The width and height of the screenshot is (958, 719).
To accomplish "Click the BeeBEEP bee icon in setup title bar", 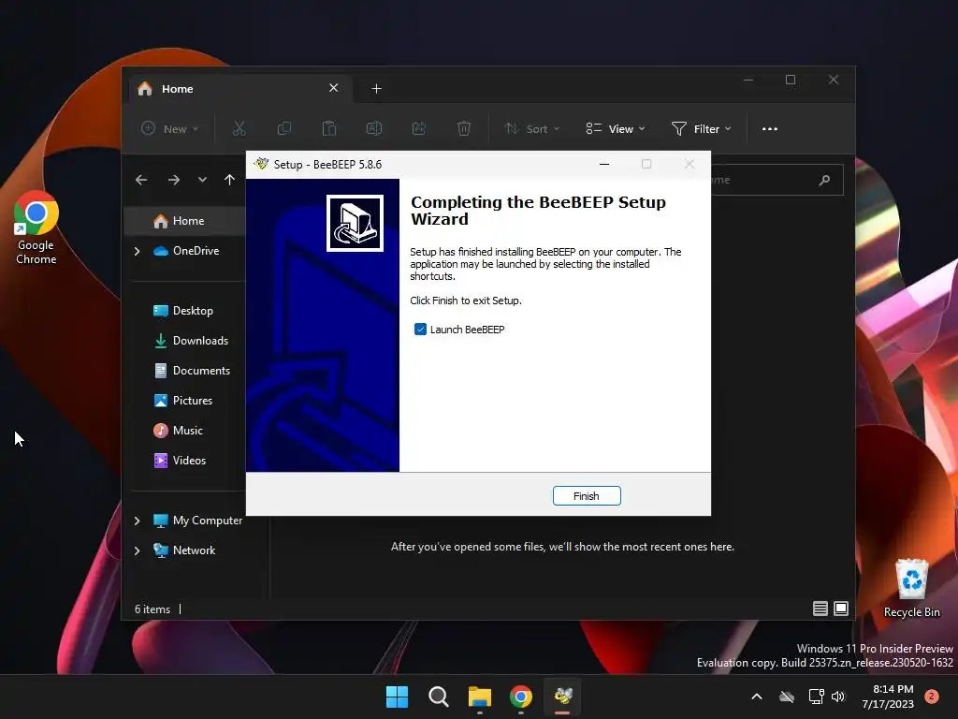I will tap(262, 164).
